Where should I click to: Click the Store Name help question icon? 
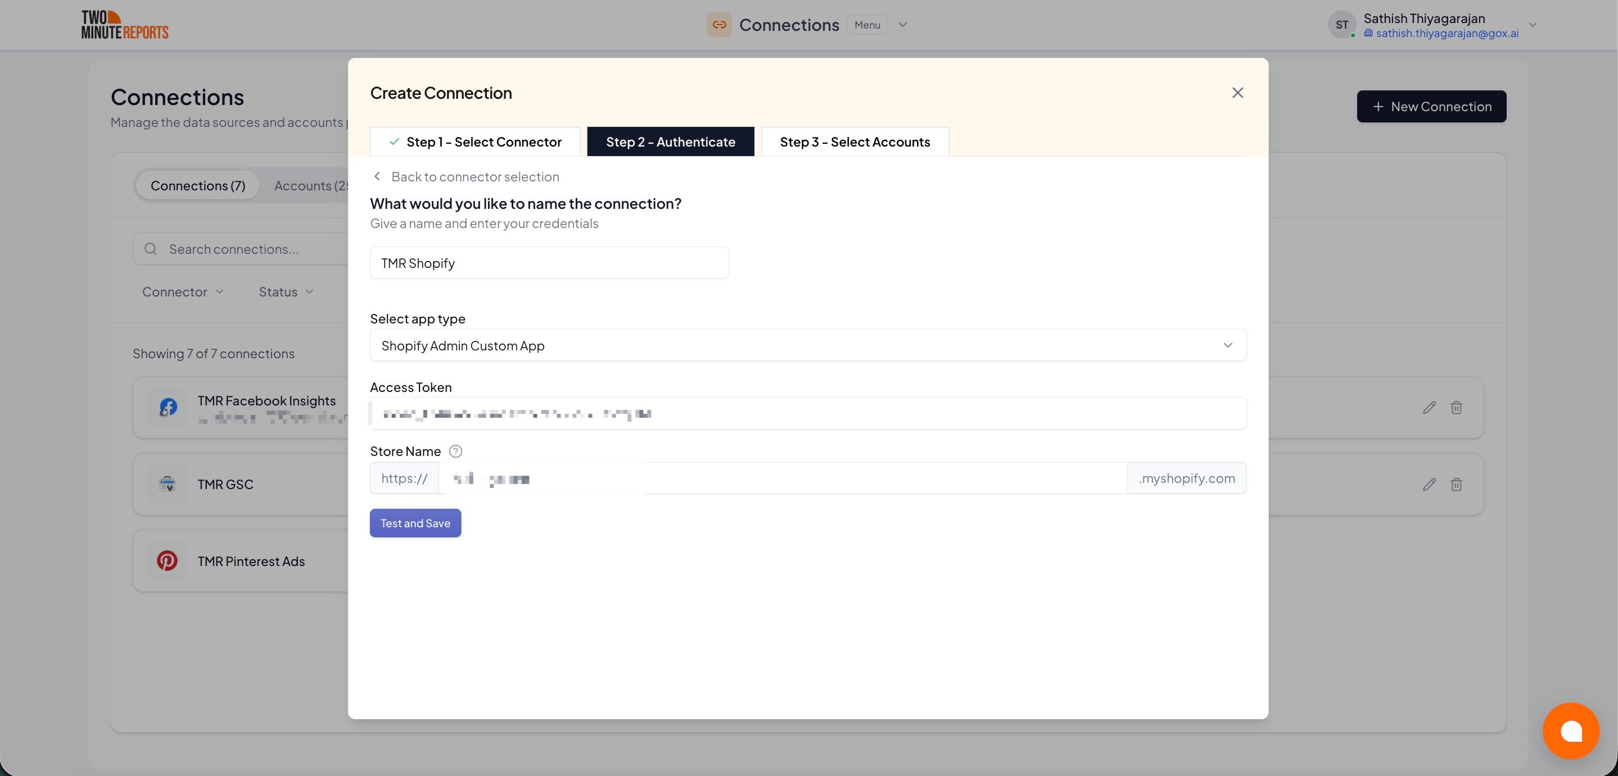[x=455, y=451]
